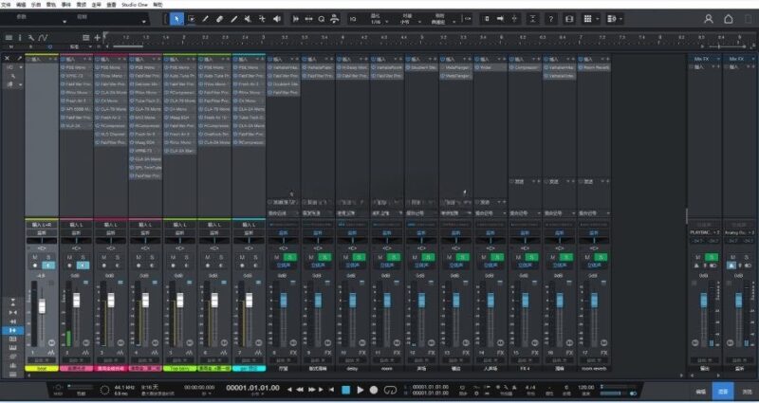Solo the 'beat' channel 1
The width and height of the screenshot is (759, 403).
[x=48, y=257]
